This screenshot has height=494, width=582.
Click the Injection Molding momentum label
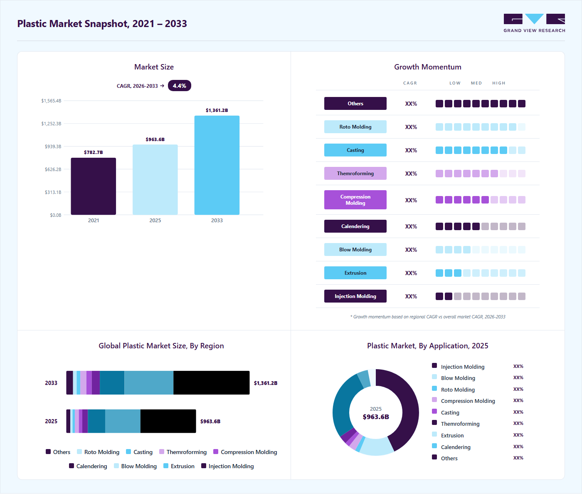click(355, 296)
